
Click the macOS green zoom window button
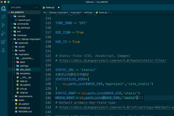(x=9, y=2)
